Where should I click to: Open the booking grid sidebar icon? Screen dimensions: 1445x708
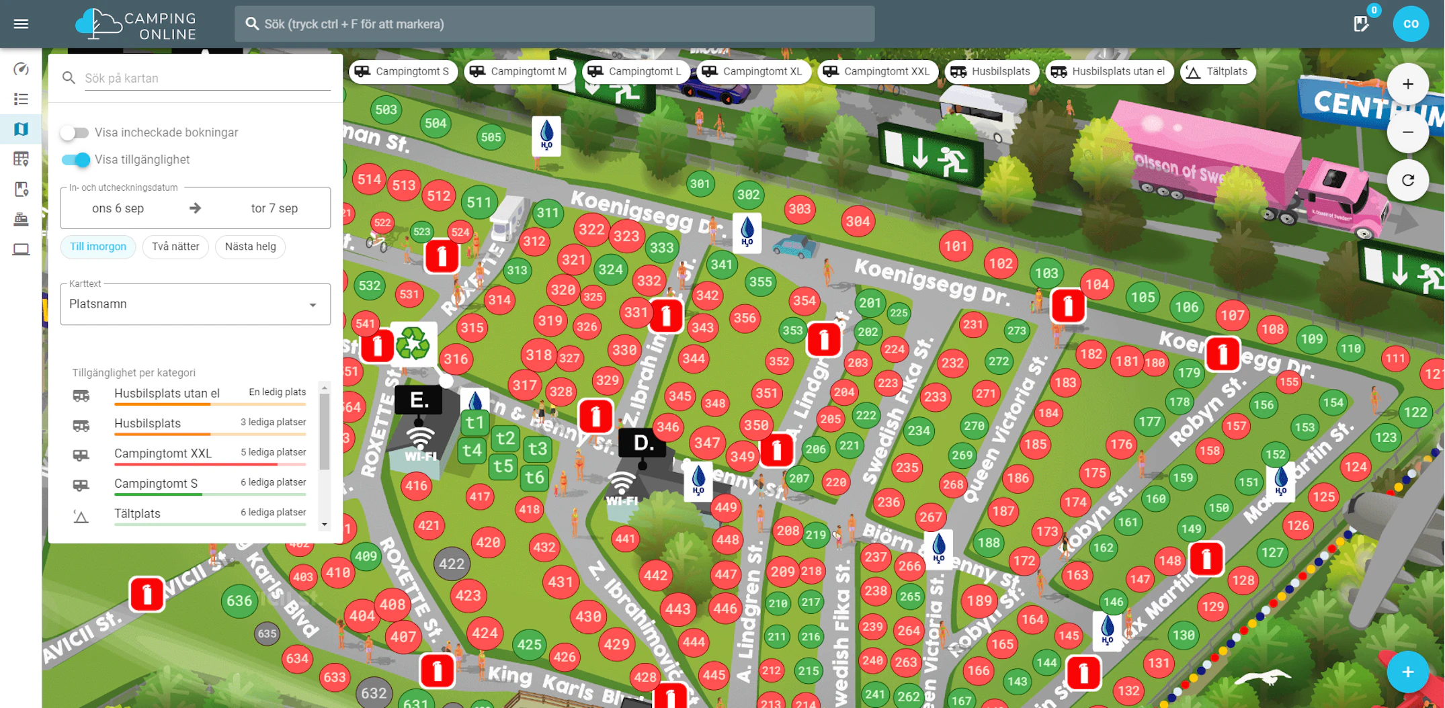(x=21, y=159)
